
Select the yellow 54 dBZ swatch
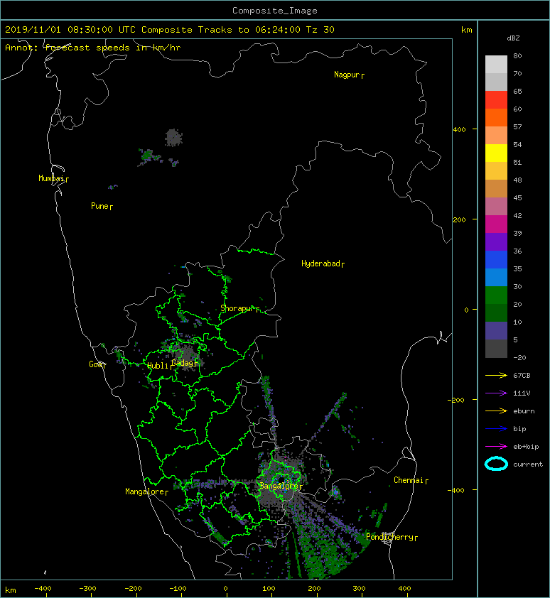point(496,153)
